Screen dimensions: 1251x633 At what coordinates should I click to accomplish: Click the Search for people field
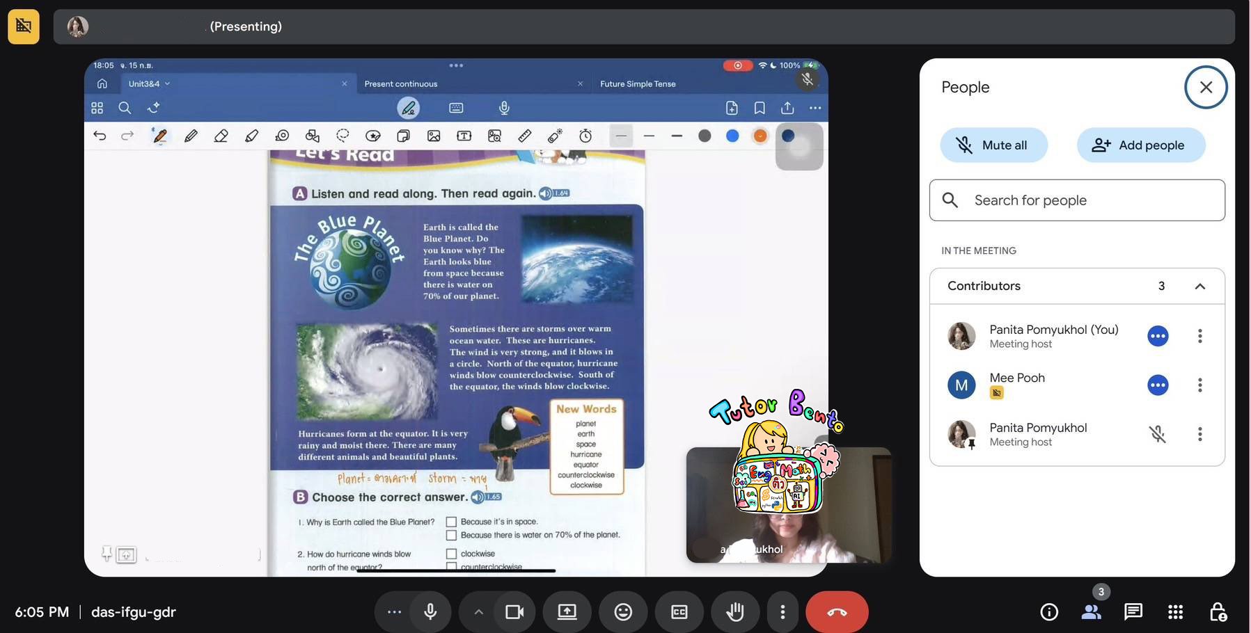1076,200
